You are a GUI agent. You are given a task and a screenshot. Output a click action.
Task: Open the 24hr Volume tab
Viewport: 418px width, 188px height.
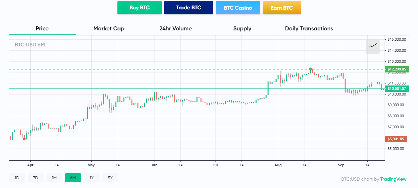pos(175,29)
